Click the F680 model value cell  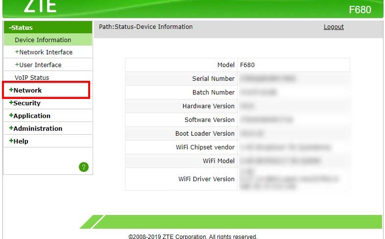point(294,65)
